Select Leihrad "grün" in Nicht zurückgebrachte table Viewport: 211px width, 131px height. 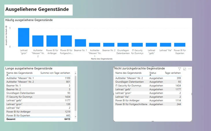coord(123,93)
